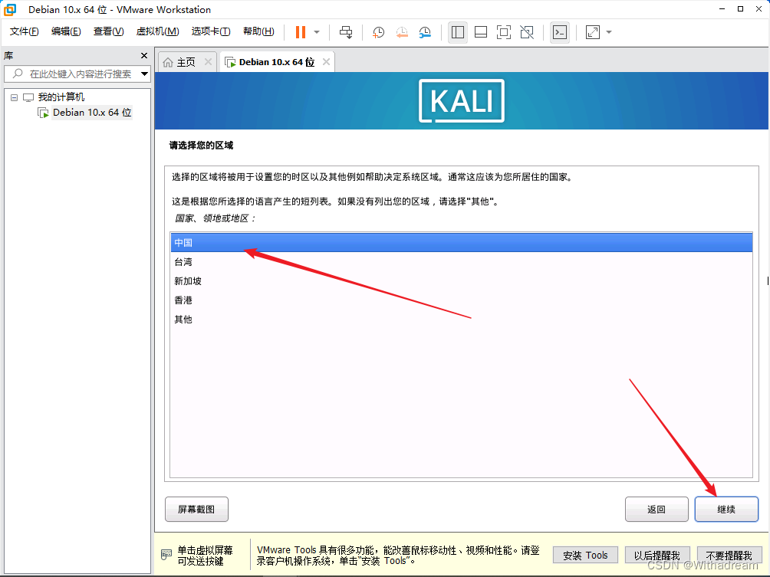The height and width of the screenshot is (577, 770).
Task: Click the 屏幕截图 button
Action: 196,510
